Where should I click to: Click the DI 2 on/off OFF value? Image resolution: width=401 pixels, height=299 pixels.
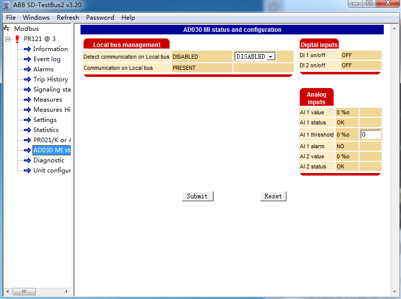[x=347, y=65]
